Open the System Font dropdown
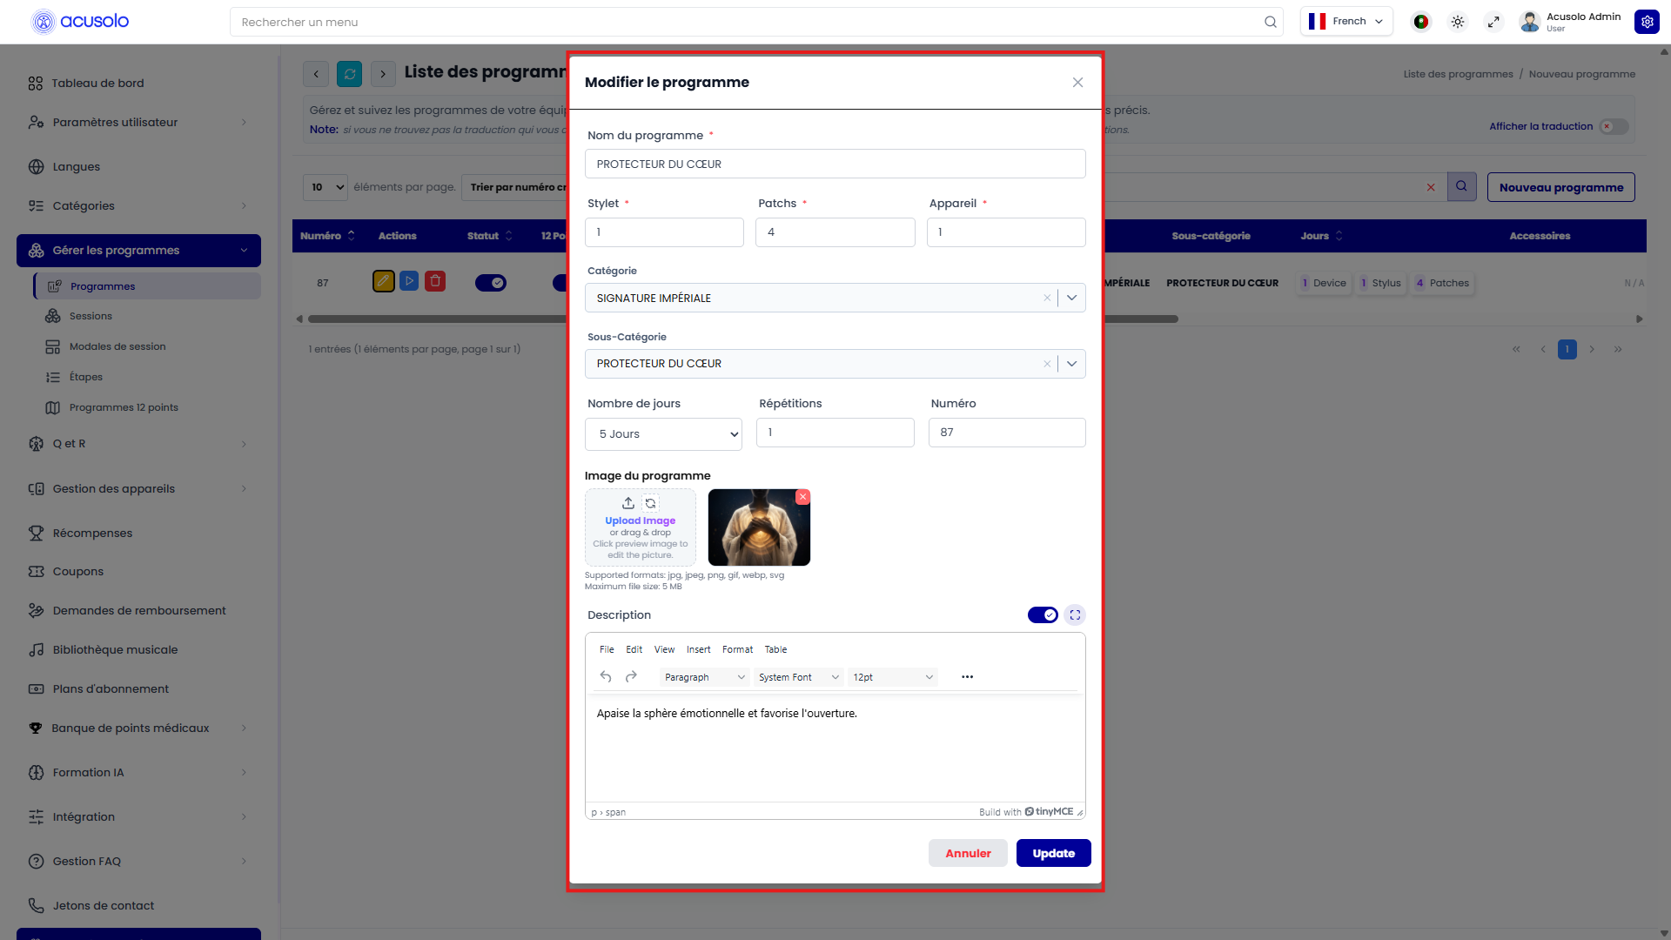This screenshot has height=940, width=1671. [798, 677]
